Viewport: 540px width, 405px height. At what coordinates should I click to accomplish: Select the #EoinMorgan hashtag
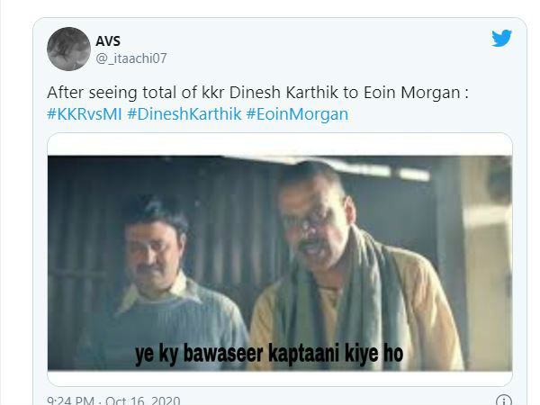coord(297,114)
